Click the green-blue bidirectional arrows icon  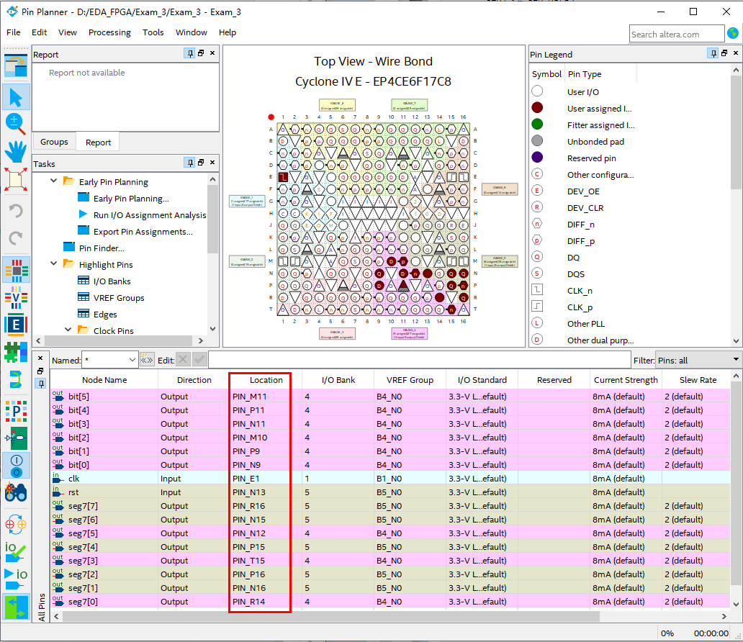[16, 607]
